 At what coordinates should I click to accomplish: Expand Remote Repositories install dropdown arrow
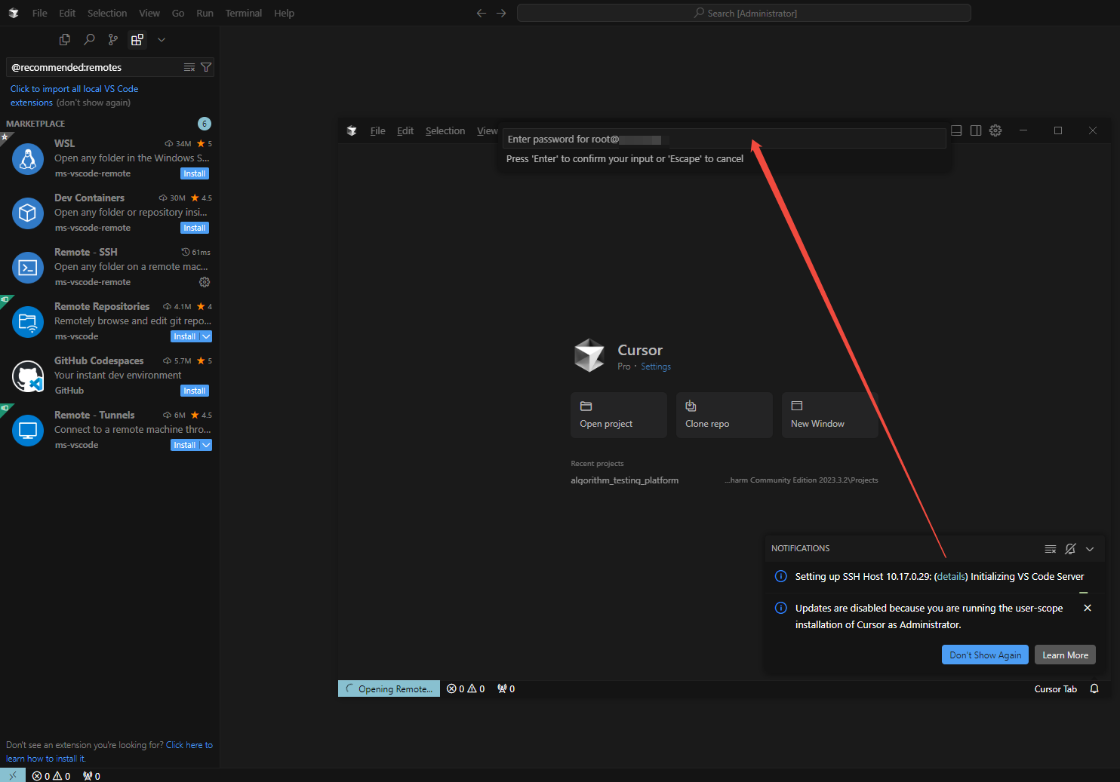point(206,336)
